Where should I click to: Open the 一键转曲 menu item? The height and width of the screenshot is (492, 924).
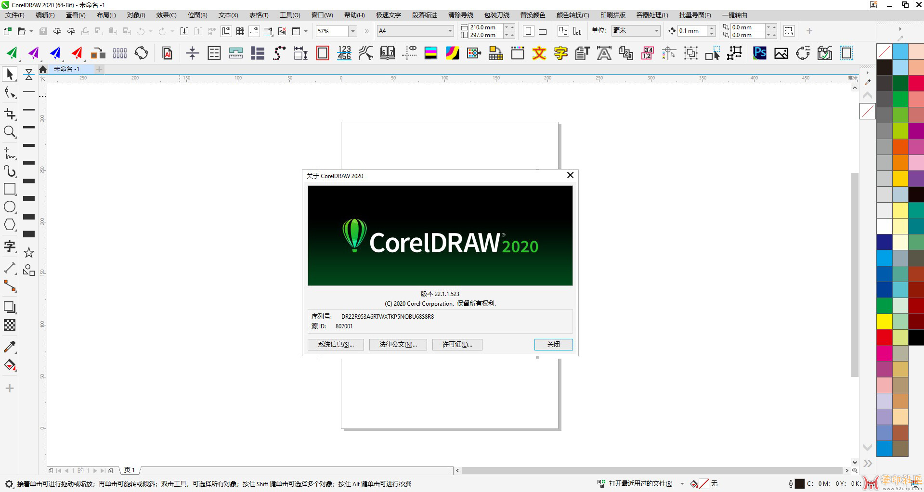tap(735, 15)
